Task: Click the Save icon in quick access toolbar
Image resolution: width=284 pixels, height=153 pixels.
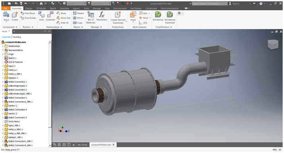Action: pos(21,4)
